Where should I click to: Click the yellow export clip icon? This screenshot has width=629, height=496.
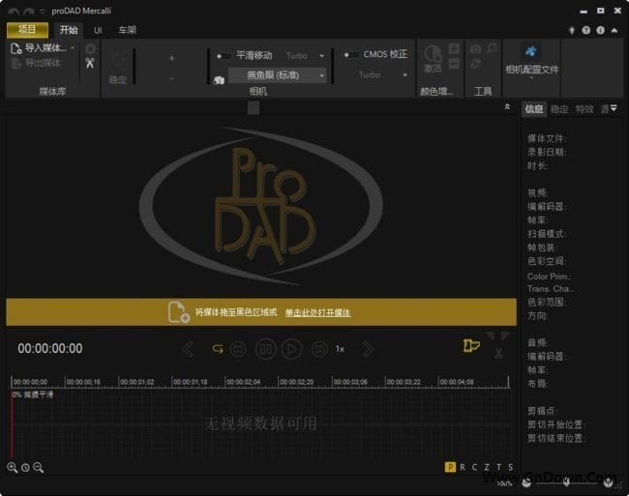[x=471, y=346]
